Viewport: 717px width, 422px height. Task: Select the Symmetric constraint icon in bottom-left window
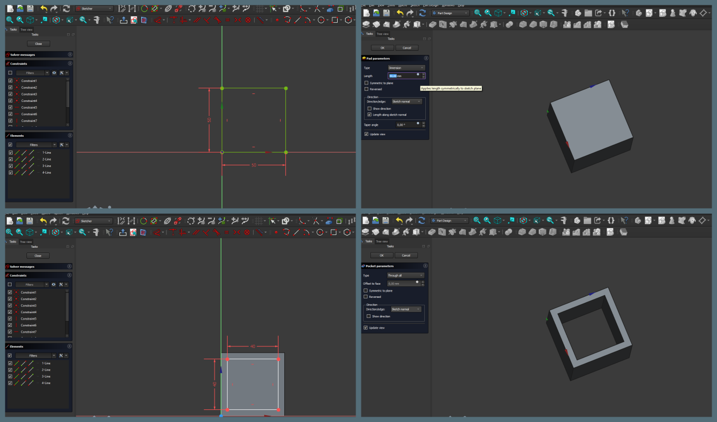tap(236, 232)
